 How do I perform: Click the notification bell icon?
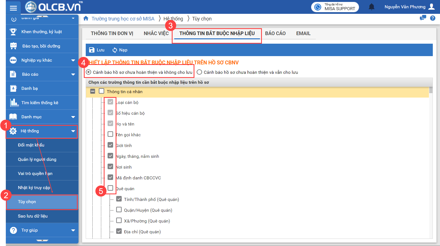(x=371, y=7)
